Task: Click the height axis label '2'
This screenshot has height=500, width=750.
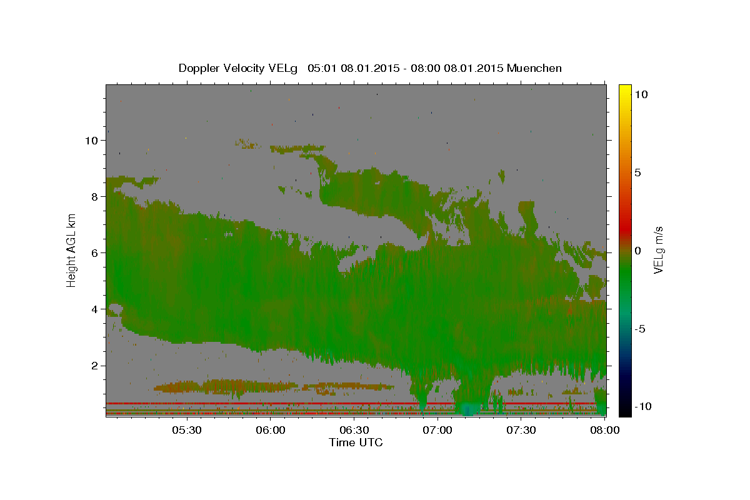Action: point(94,365)
